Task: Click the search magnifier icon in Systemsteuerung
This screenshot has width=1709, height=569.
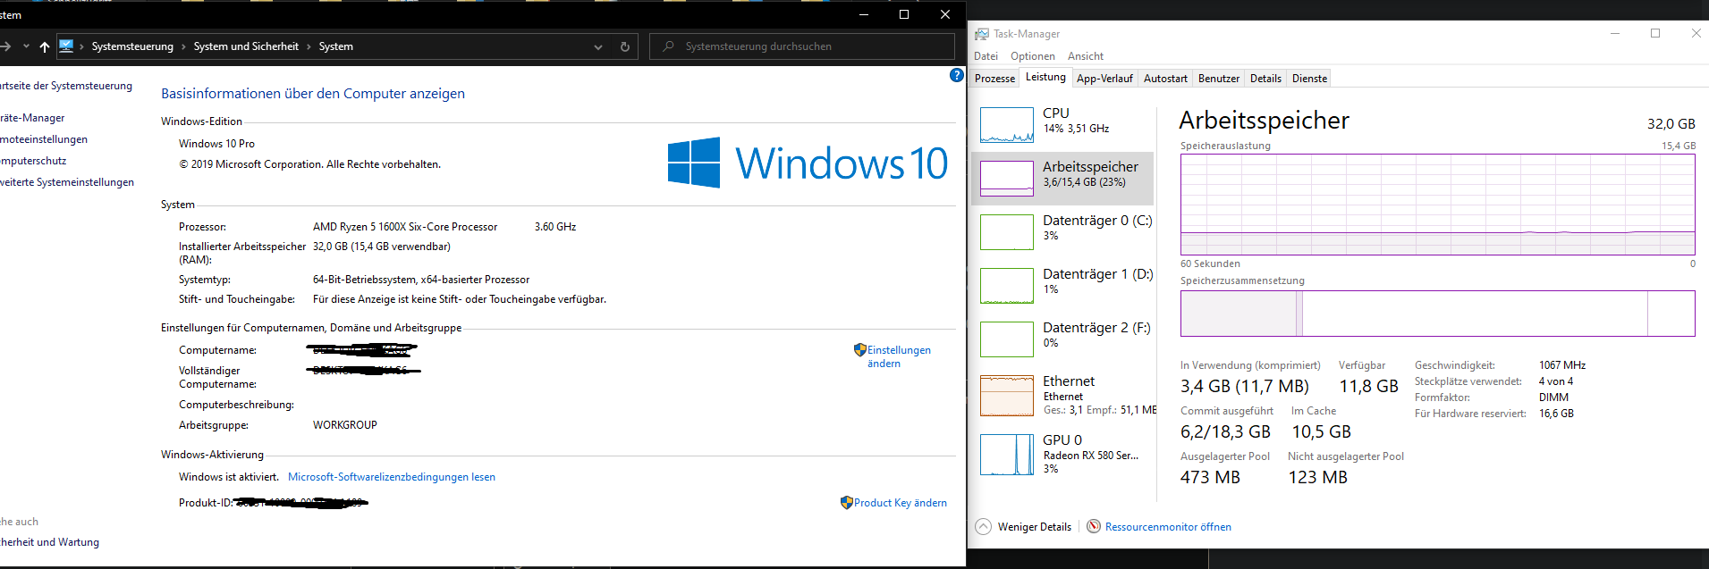Action: tap(668, 46)
